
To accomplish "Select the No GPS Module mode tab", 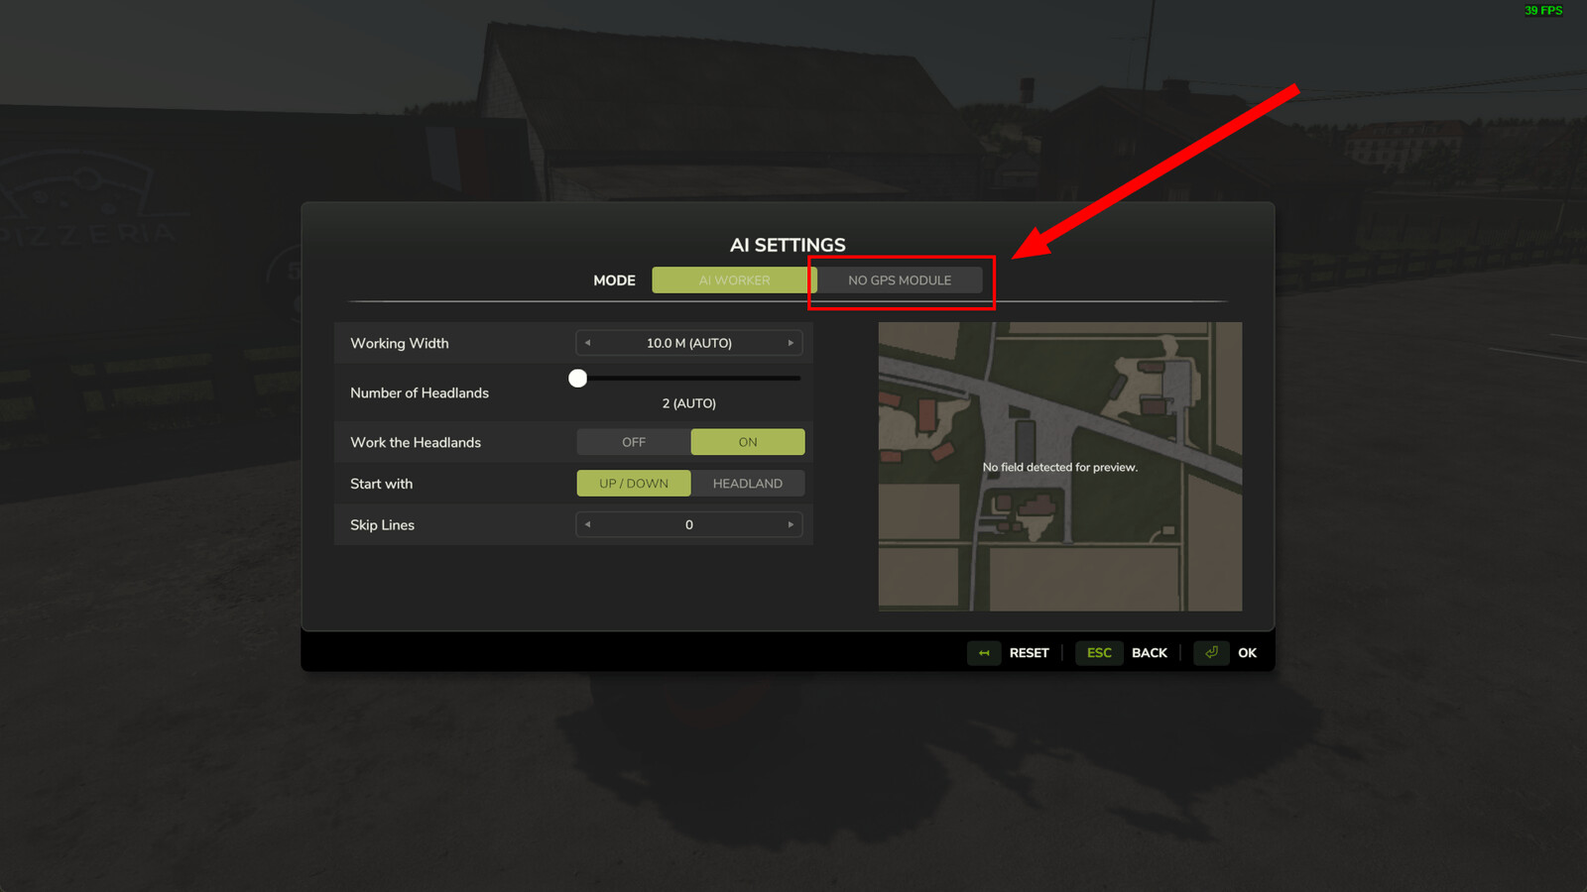I will [x=900, y=280].
